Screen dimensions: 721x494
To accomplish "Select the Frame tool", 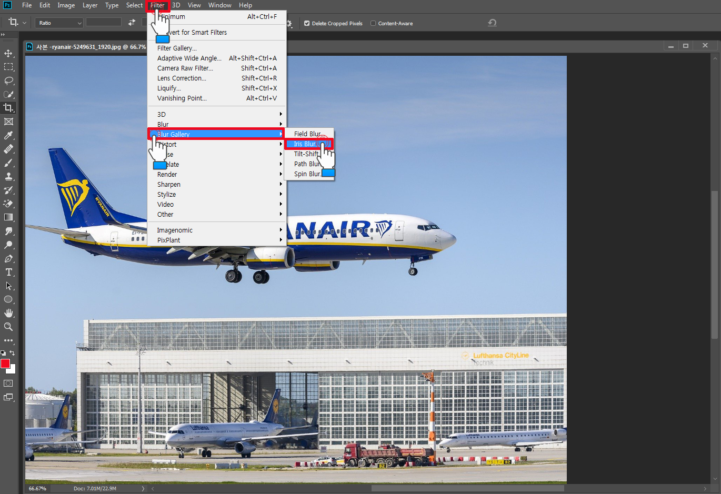I will pos(8,122).
